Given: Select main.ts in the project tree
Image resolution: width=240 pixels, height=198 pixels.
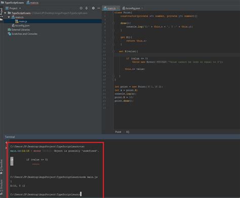Looking at the screenshot, I should (x=18, y=17).
